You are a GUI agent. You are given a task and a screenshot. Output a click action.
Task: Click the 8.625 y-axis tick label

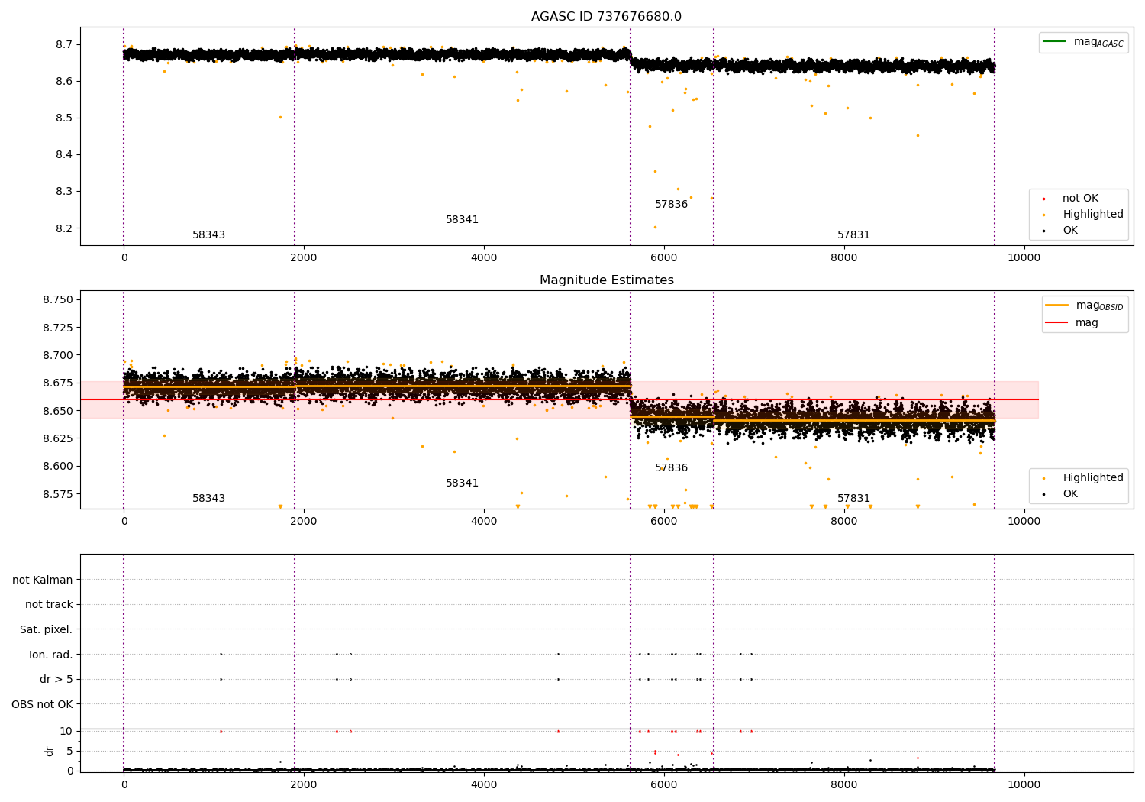58,438
